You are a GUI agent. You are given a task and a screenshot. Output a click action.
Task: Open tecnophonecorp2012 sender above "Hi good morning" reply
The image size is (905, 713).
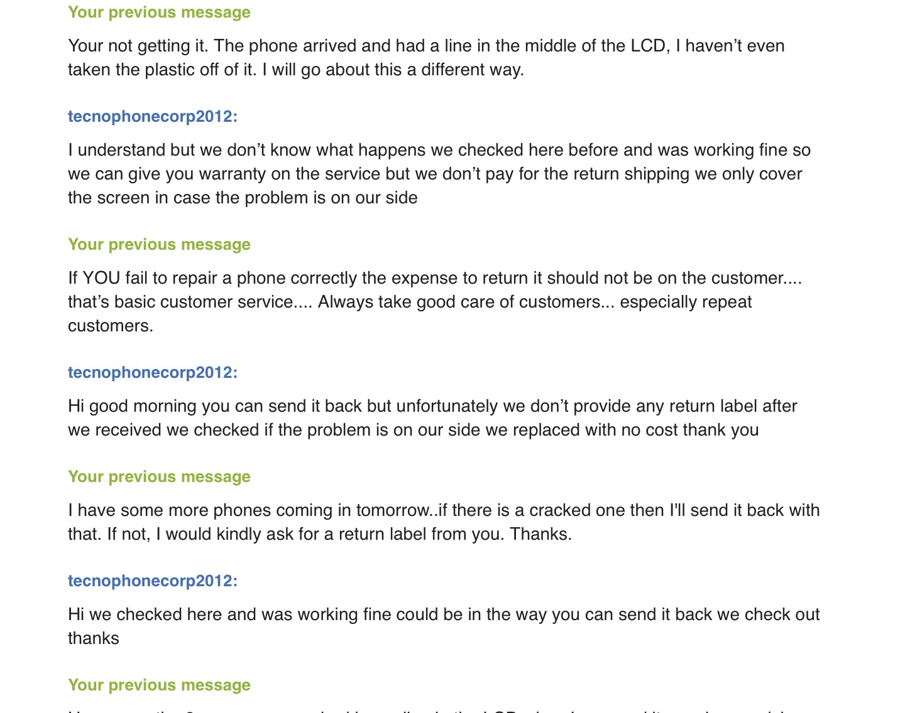coord(153,372)
